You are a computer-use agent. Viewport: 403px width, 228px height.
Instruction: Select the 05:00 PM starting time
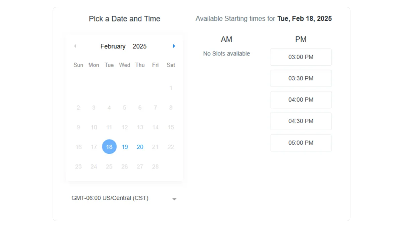pyautogui.click(x=301, y=143)
